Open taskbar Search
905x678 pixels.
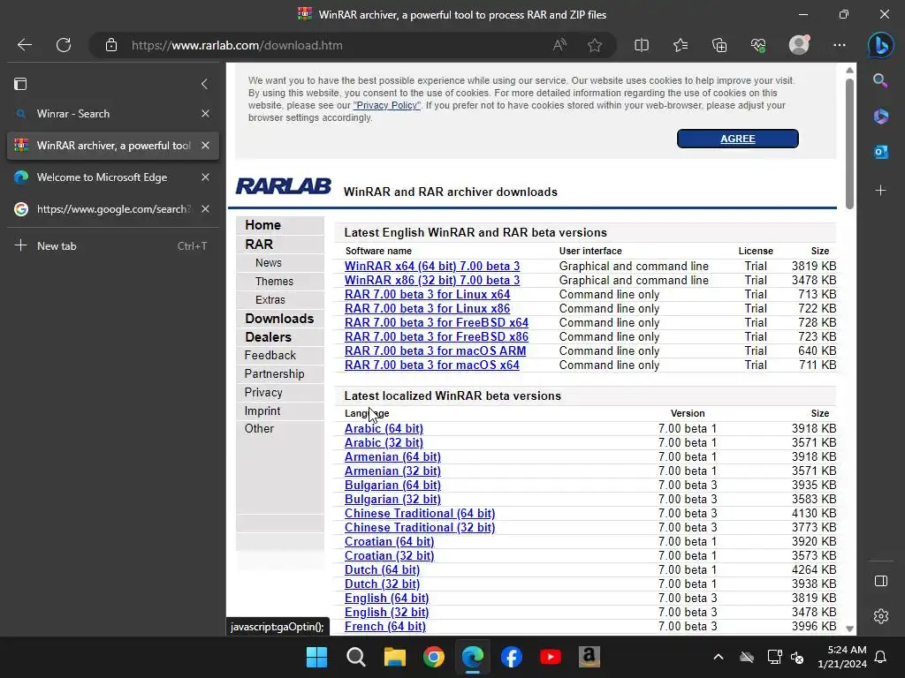(x=355, y=657)
